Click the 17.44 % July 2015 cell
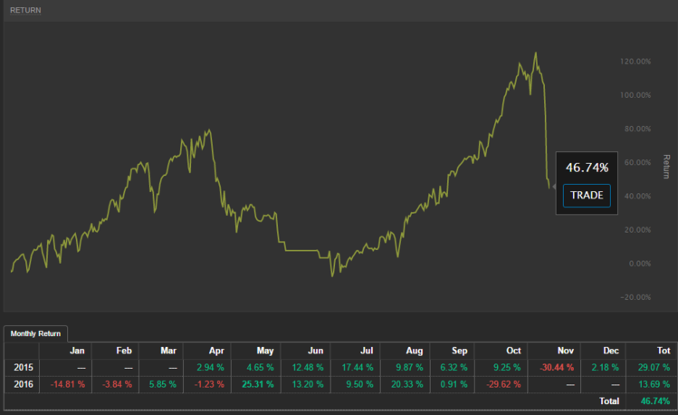 click(x=356, y=367)
